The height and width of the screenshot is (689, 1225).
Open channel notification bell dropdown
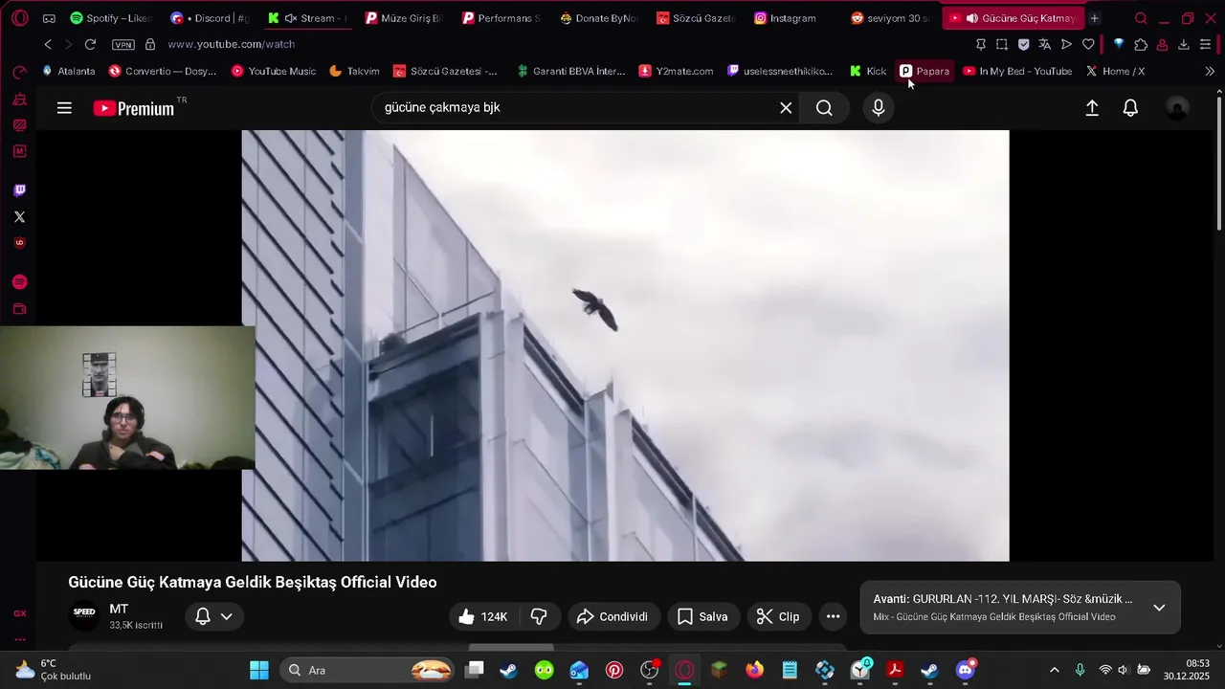pyautogui.click(x=213, y=617)
